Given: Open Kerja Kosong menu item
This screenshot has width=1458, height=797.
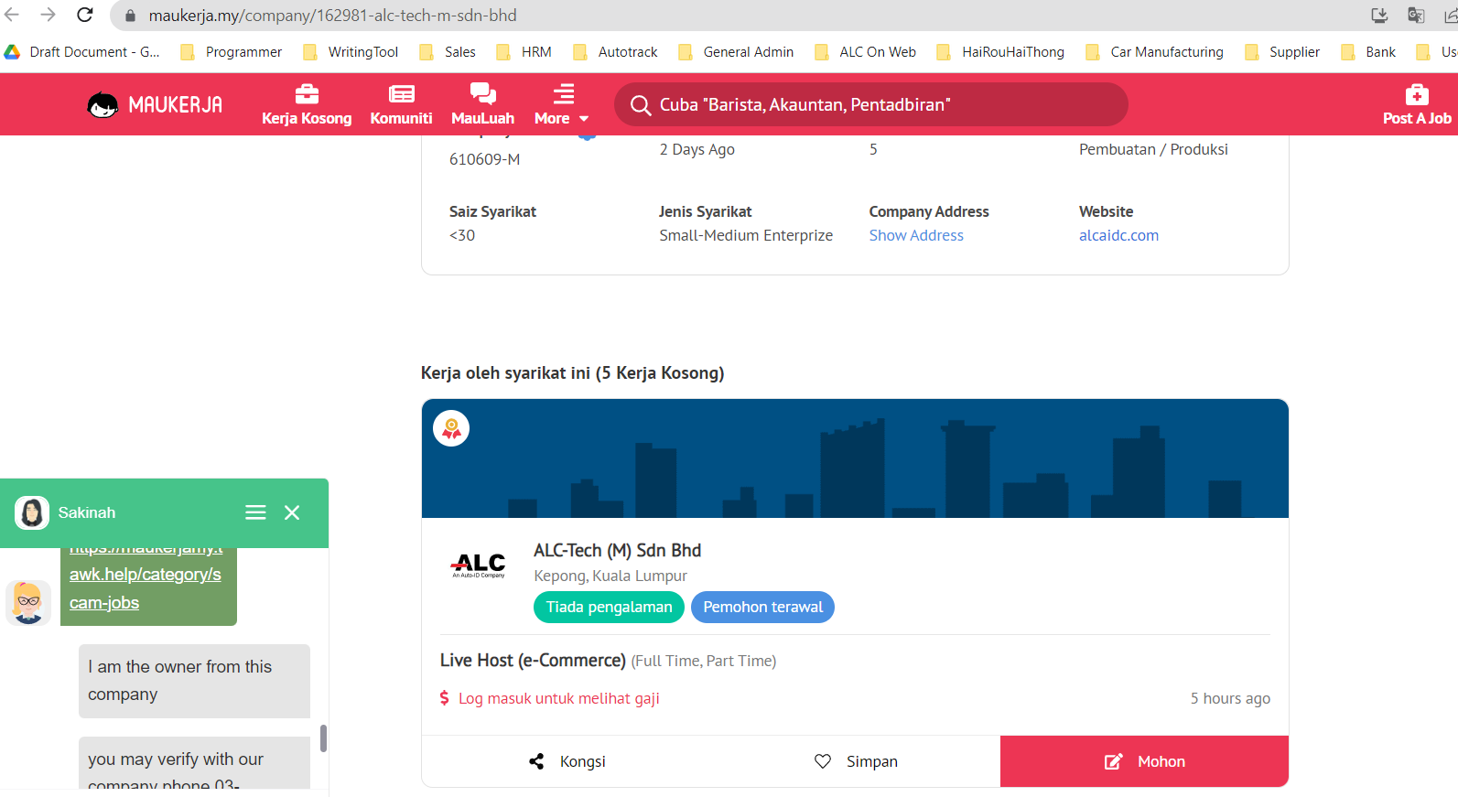Looking at the screenshot, I should tap(307, 104).
